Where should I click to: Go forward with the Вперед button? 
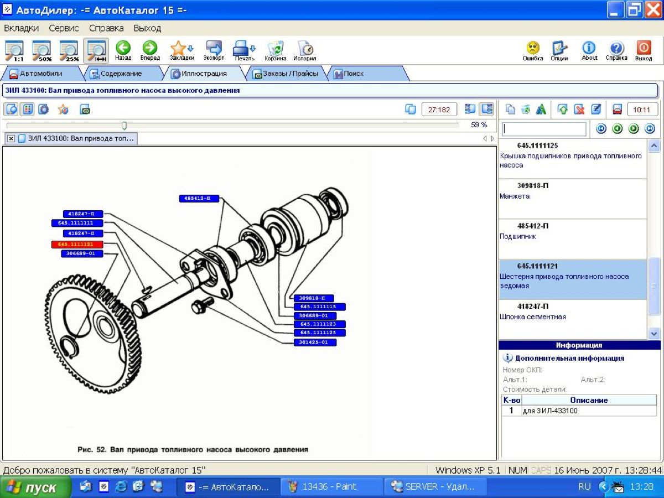coord(150,50)
